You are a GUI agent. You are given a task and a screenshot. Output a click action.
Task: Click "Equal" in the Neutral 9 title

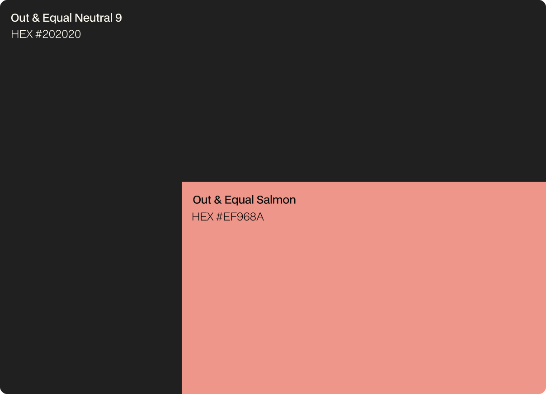click(57, 18)
